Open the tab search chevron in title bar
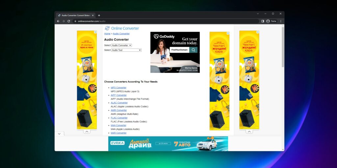Image resolution: width=337 pixels, height=168 pixels. click(x=258, y=14)
